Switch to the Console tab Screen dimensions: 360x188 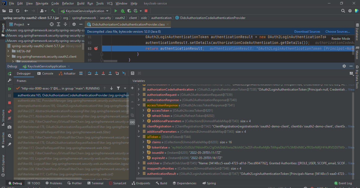click(45, 73)
